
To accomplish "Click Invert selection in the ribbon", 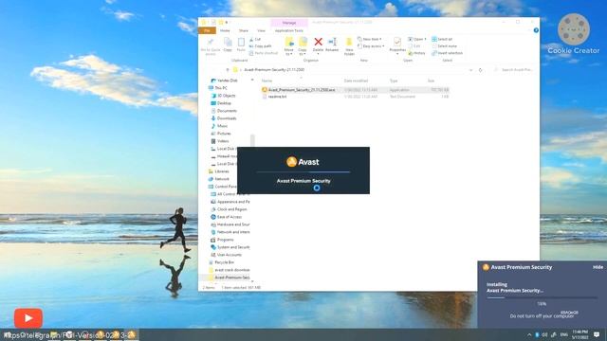I will point(447,53).
